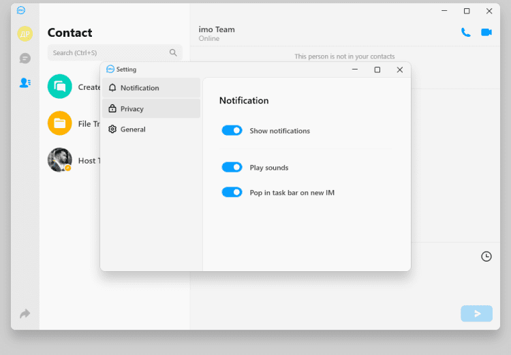
Task: Click the gear icon beside General
Action: (112, 129)
